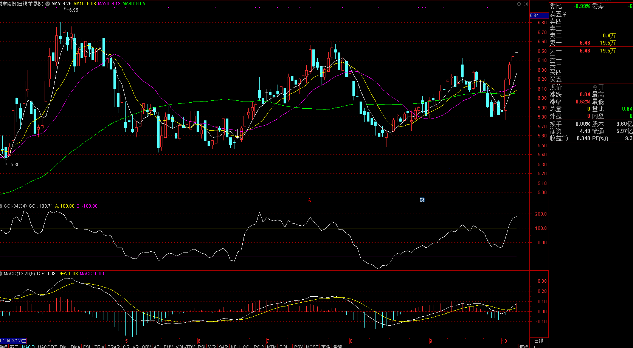Select the DMA indicator tab

tap(75, 346)
